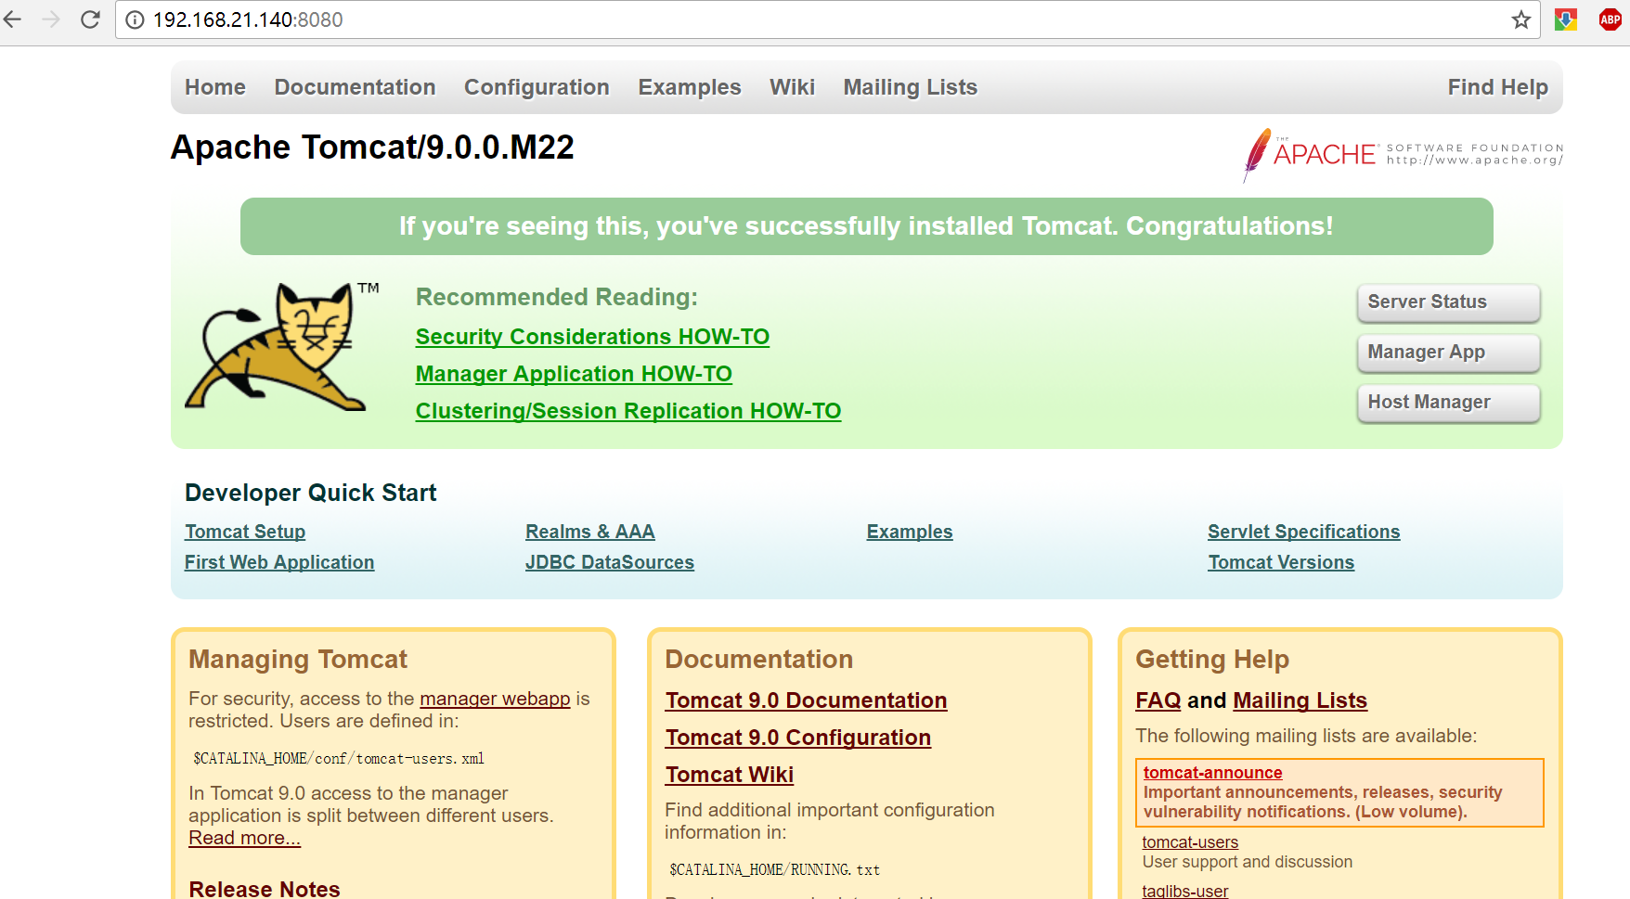The image size is (1630, 899).
Task: Open the Tomcat Wiki link
Action: 730,775
